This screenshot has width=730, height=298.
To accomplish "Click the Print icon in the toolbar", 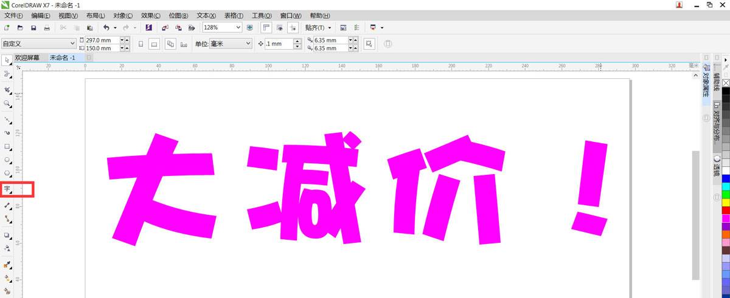I will point(47,28).
